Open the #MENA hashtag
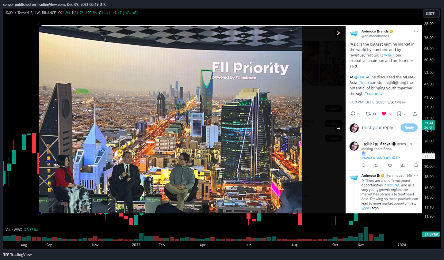 [393, 185]
